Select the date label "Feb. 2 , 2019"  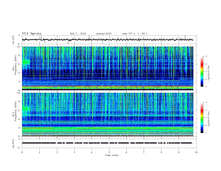coord(78,34)
